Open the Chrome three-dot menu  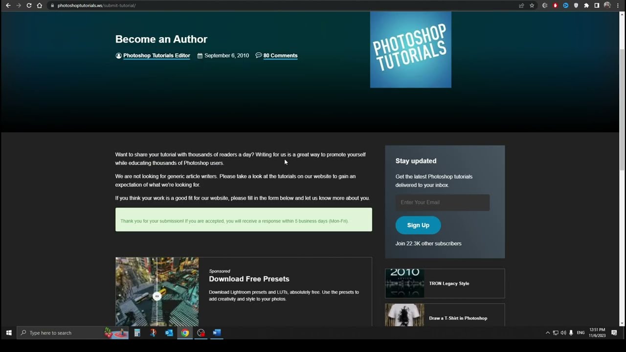tap(618, 5)
